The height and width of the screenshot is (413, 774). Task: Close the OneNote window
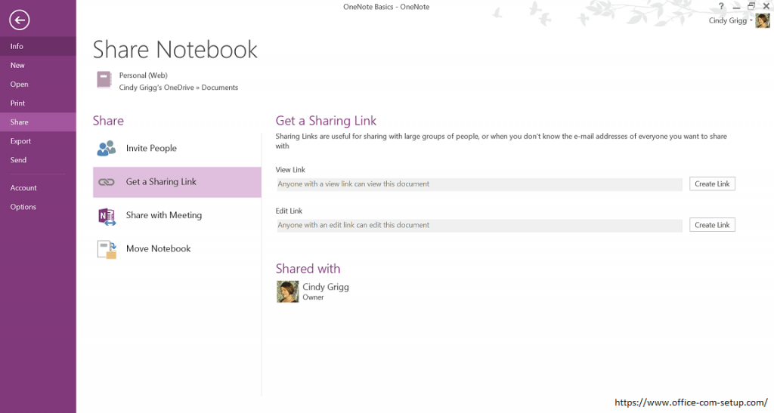[x=766, y=6]
